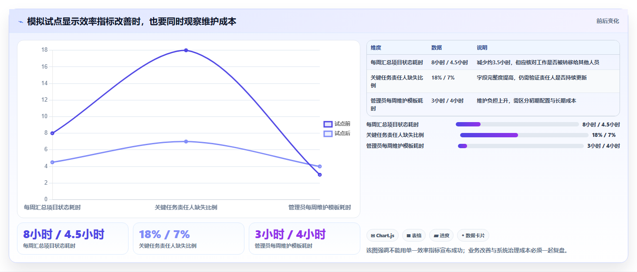Toggle the 试点前 legend series
The width and height of the screenshot is (637, 272).
tap(337, 124)
